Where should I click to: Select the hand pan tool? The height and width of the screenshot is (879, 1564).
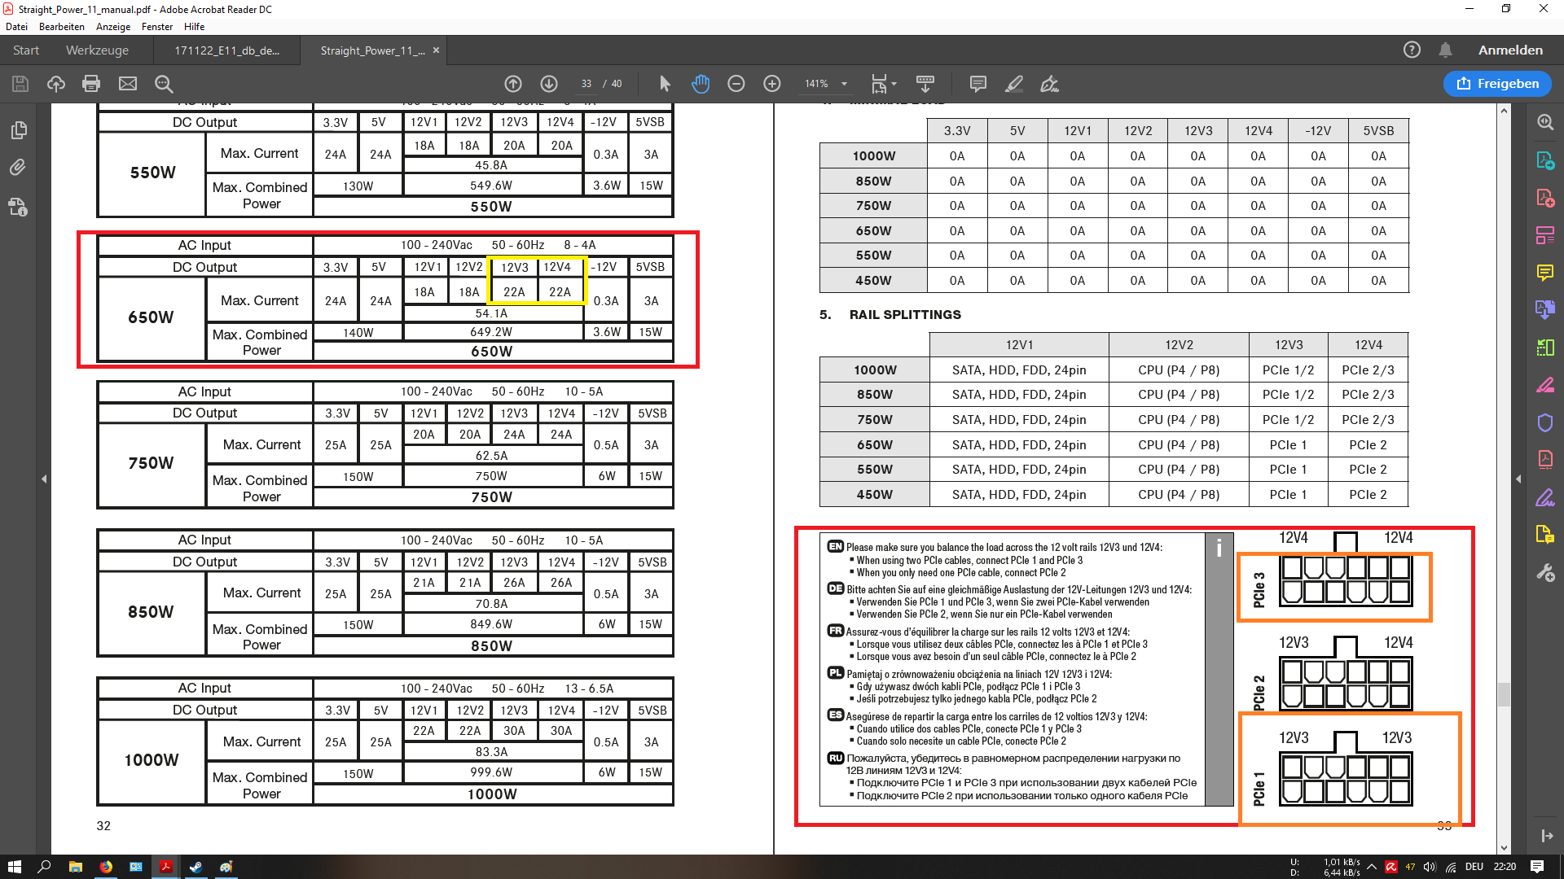pos(701,84)
